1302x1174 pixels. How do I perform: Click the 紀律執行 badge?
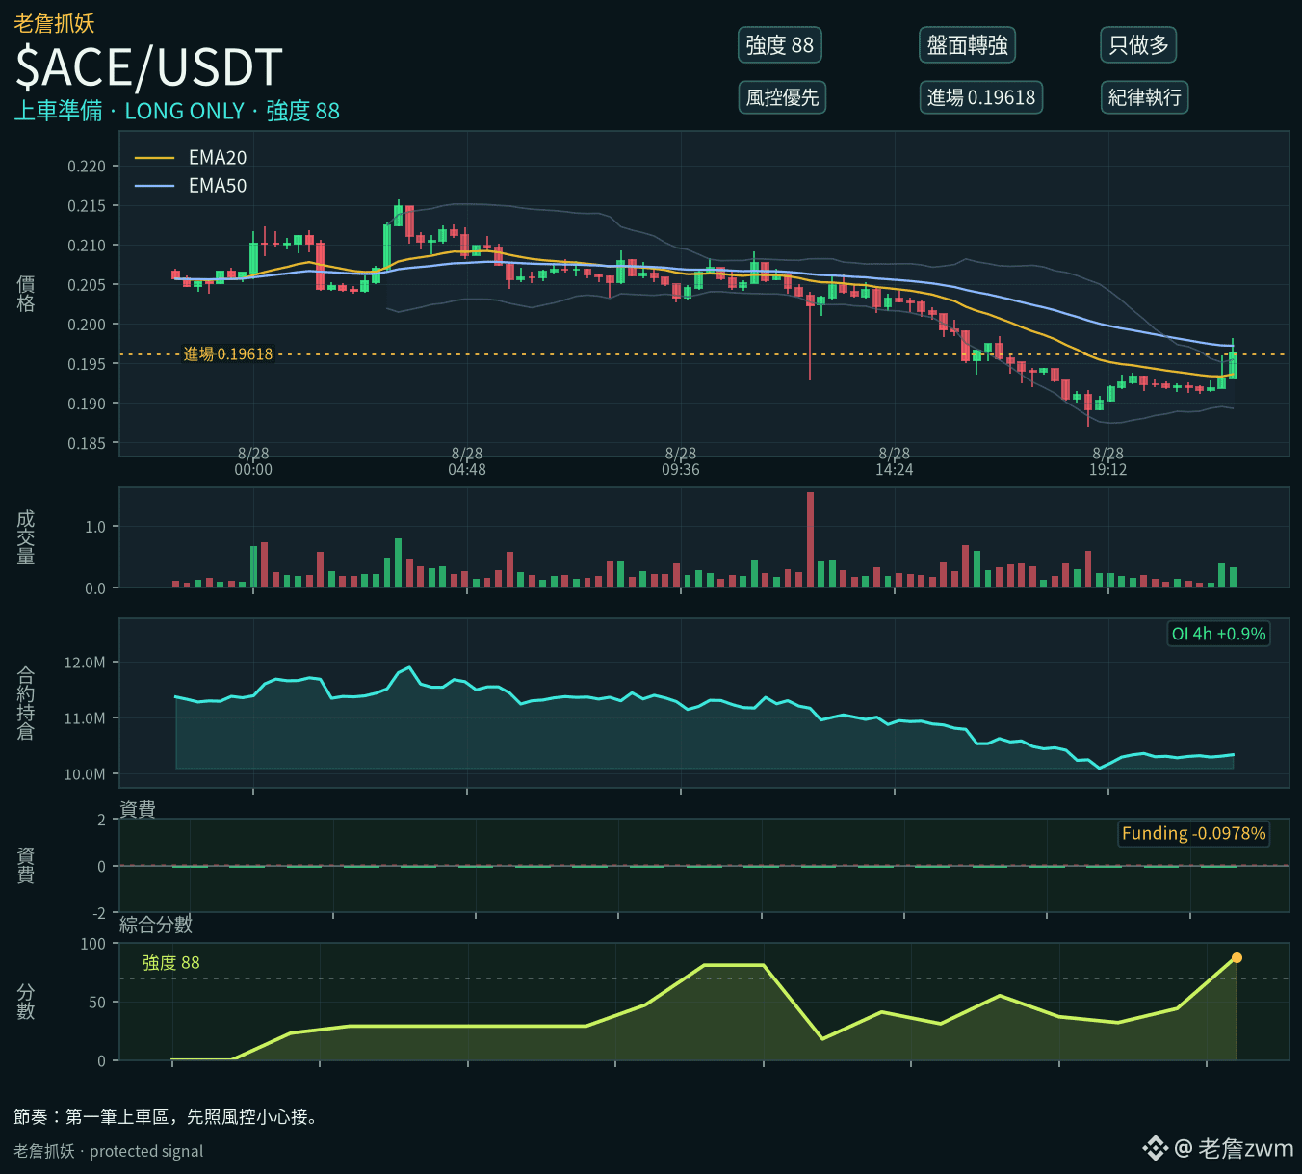pyautogui.click(x=1144, y=97)
